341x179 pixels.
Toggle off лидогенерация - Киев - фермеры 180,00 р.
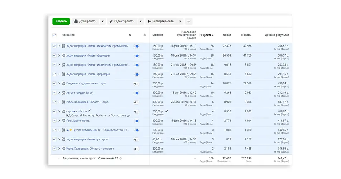[136, 56]
